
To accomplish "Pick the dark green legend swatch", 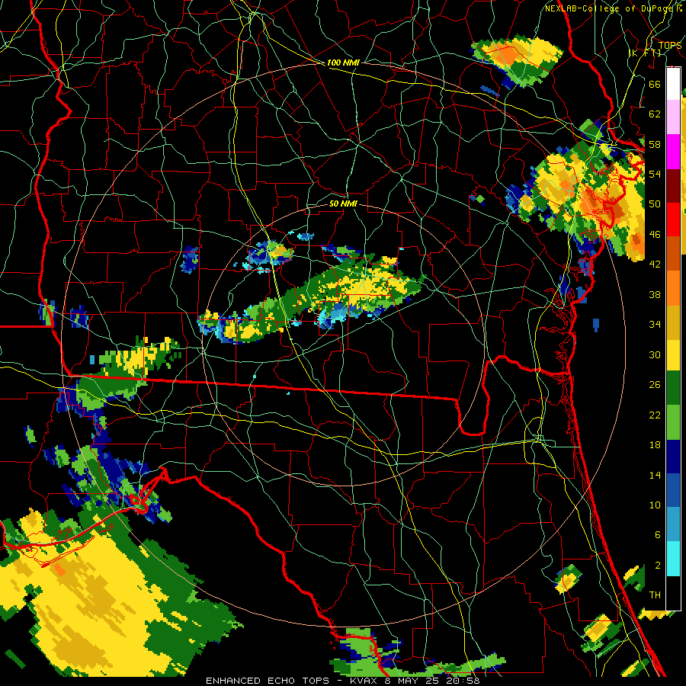I will coord(673,388).
